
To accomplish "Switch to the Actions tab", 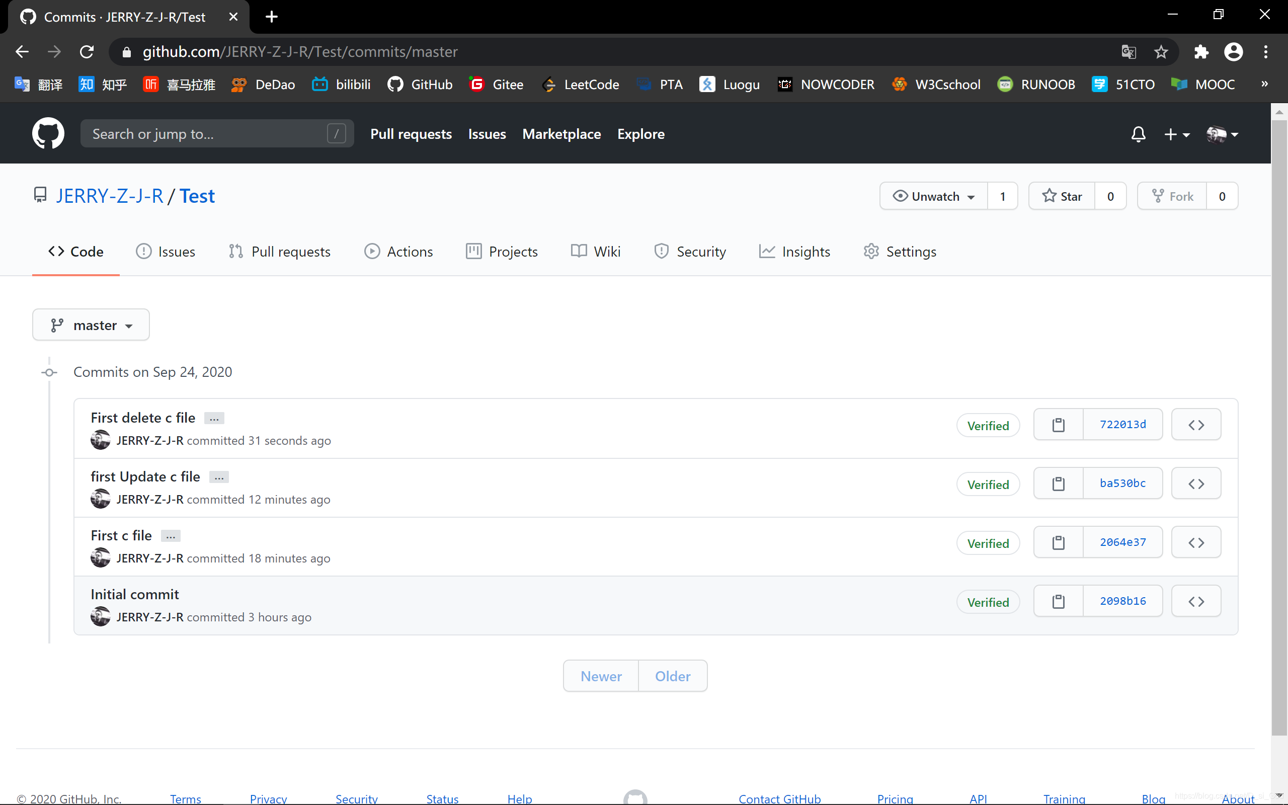I will pos(398,252).
